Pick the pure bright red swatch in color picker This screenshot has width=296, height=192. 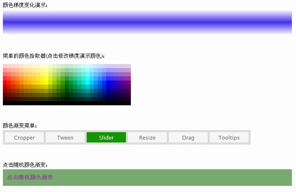[x=5, y=83]
